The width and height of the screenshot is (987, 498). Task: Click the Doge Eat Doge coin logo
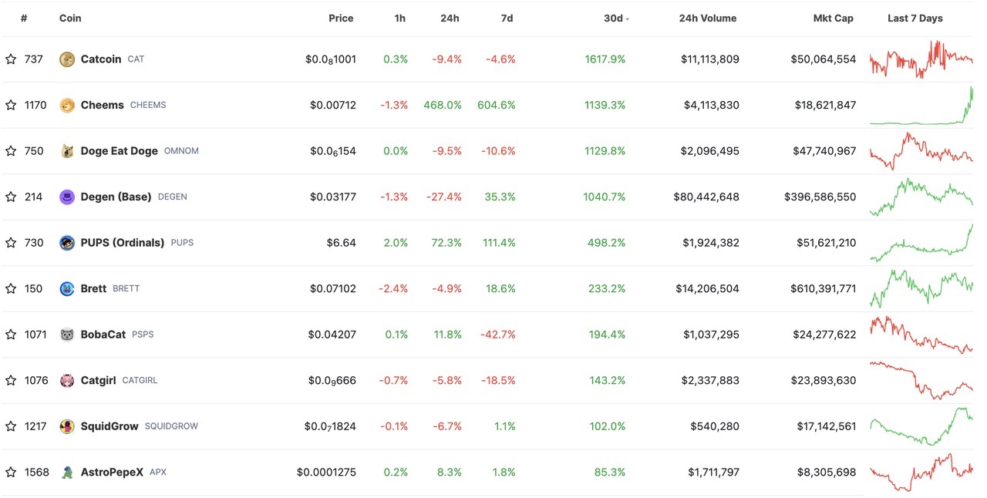[67, 150]
